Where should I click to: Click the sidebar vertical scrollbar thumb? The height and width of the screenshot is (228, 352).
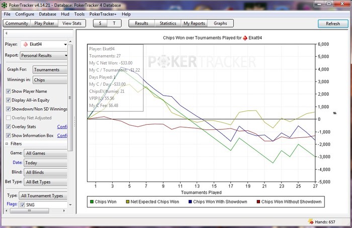(70, 98)
